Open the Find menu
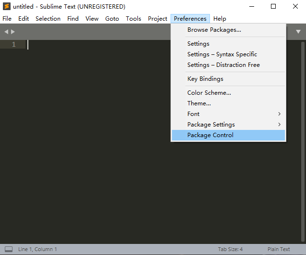306x255 pixels. click(x=73, y=19)
